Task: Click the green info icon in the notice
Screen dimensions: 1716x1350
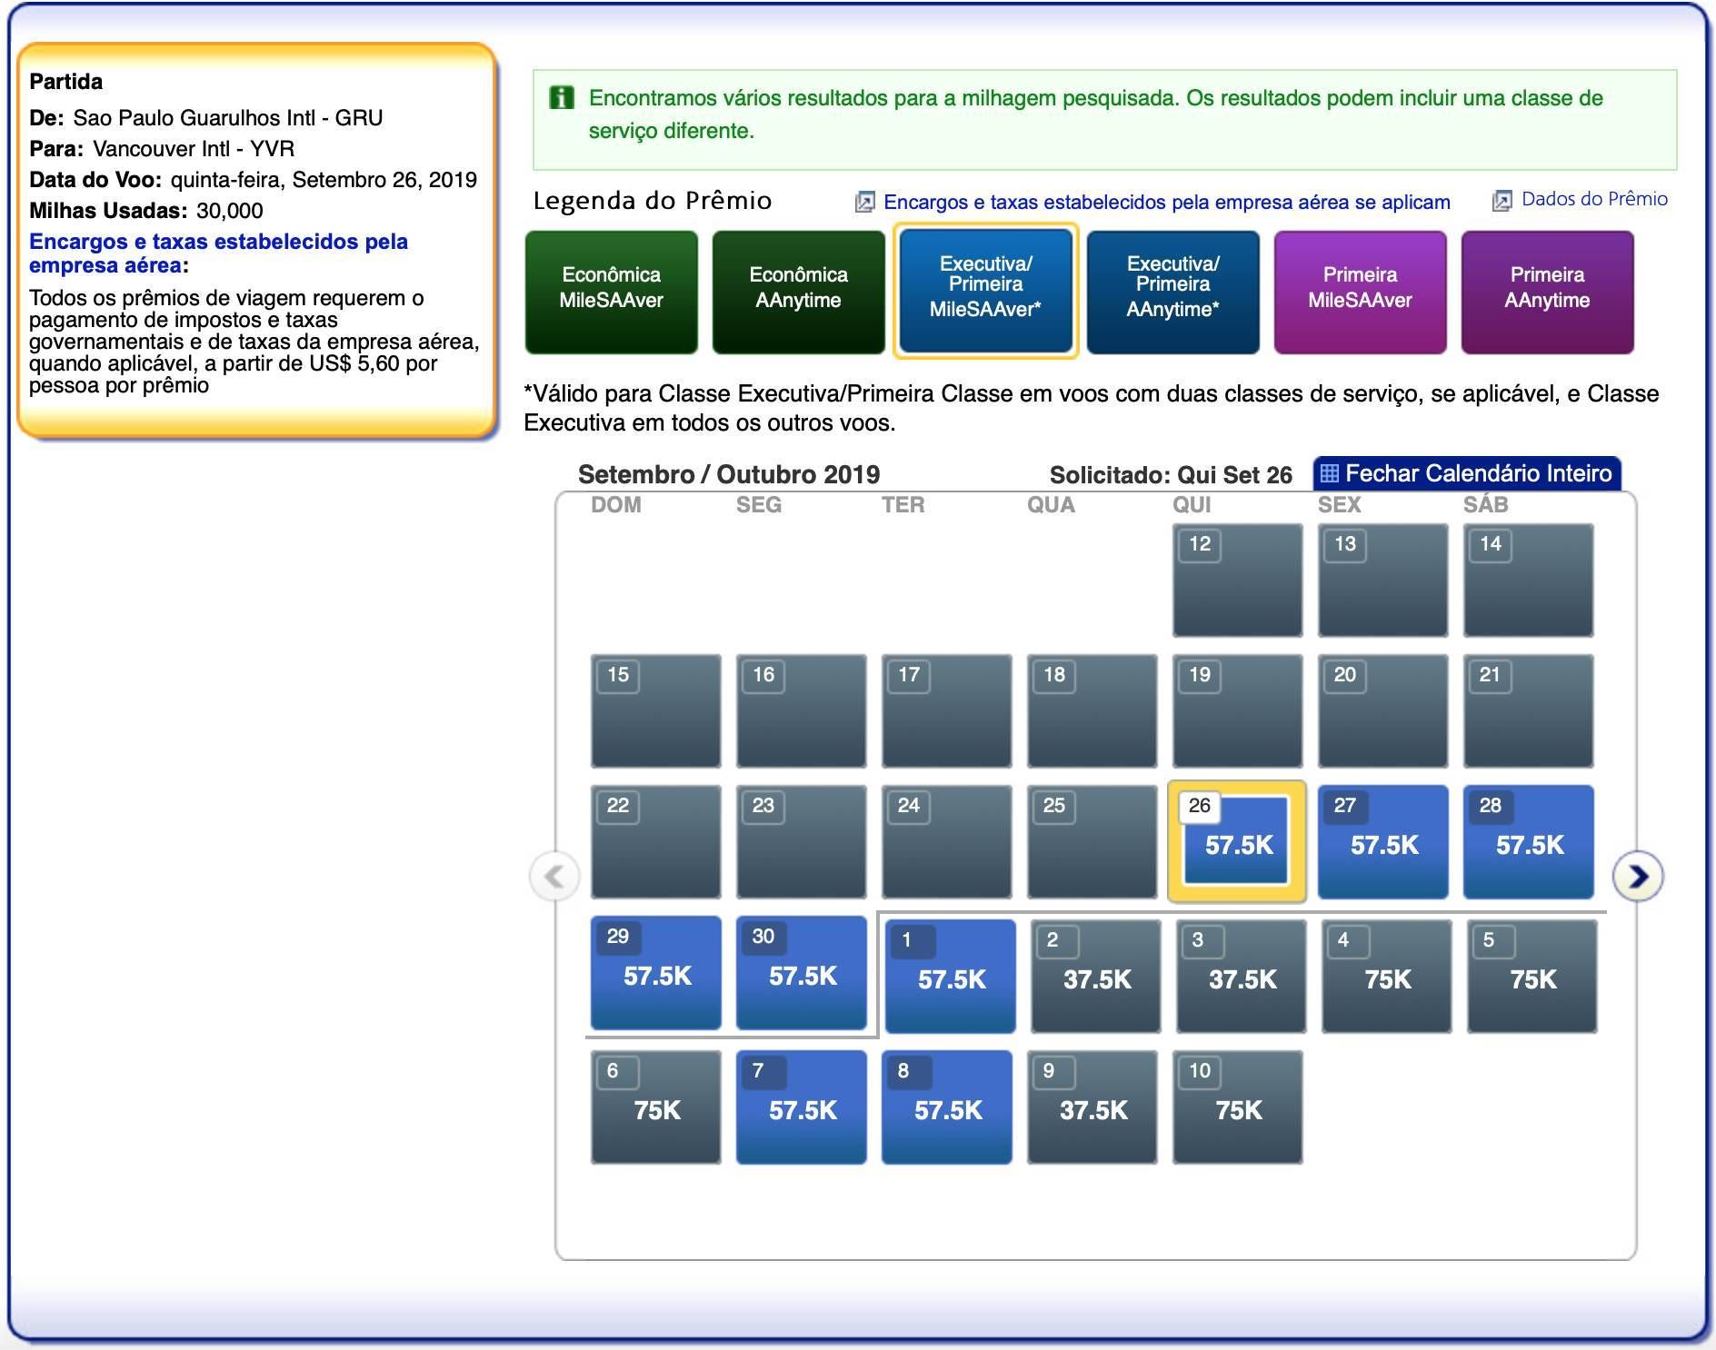Action: point(562,97)
